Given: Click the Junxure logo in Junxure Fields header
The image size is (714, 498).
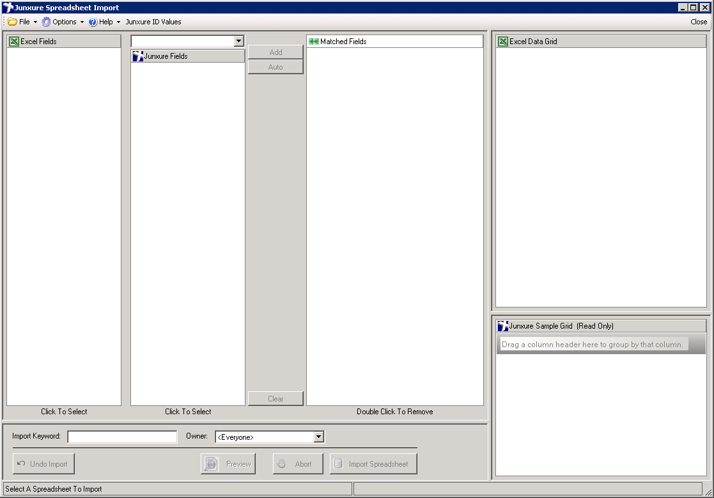Looking at the screenshot, I should (x=138, y=56).
